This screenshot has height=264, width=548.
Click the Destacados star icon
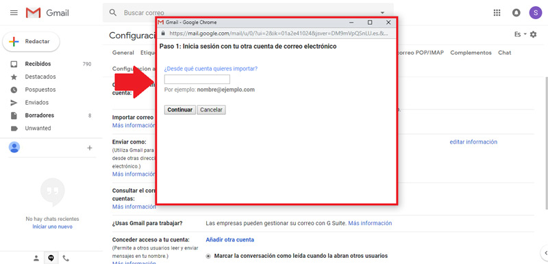14,77
